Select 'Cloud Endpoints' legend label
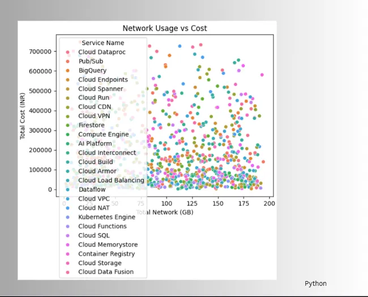This screenshot has width=368, height=297. [x=103, y=80]
